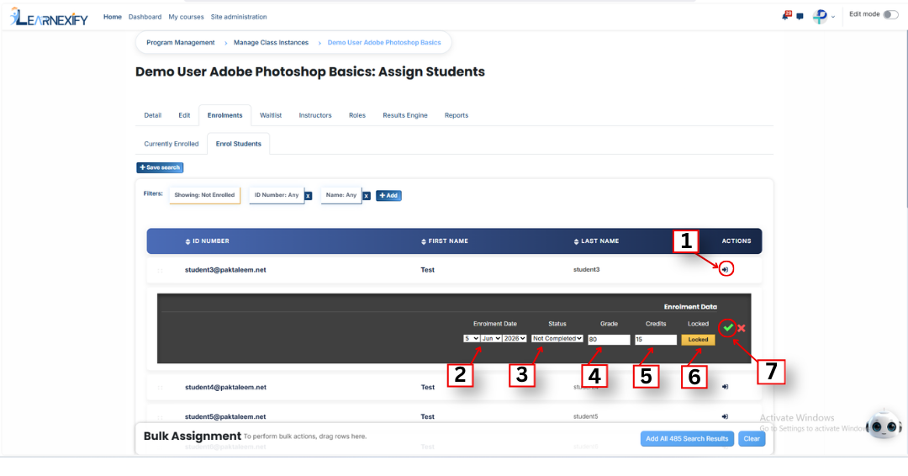Expand the user menu arrow beside the avatar

coord(833,18)
